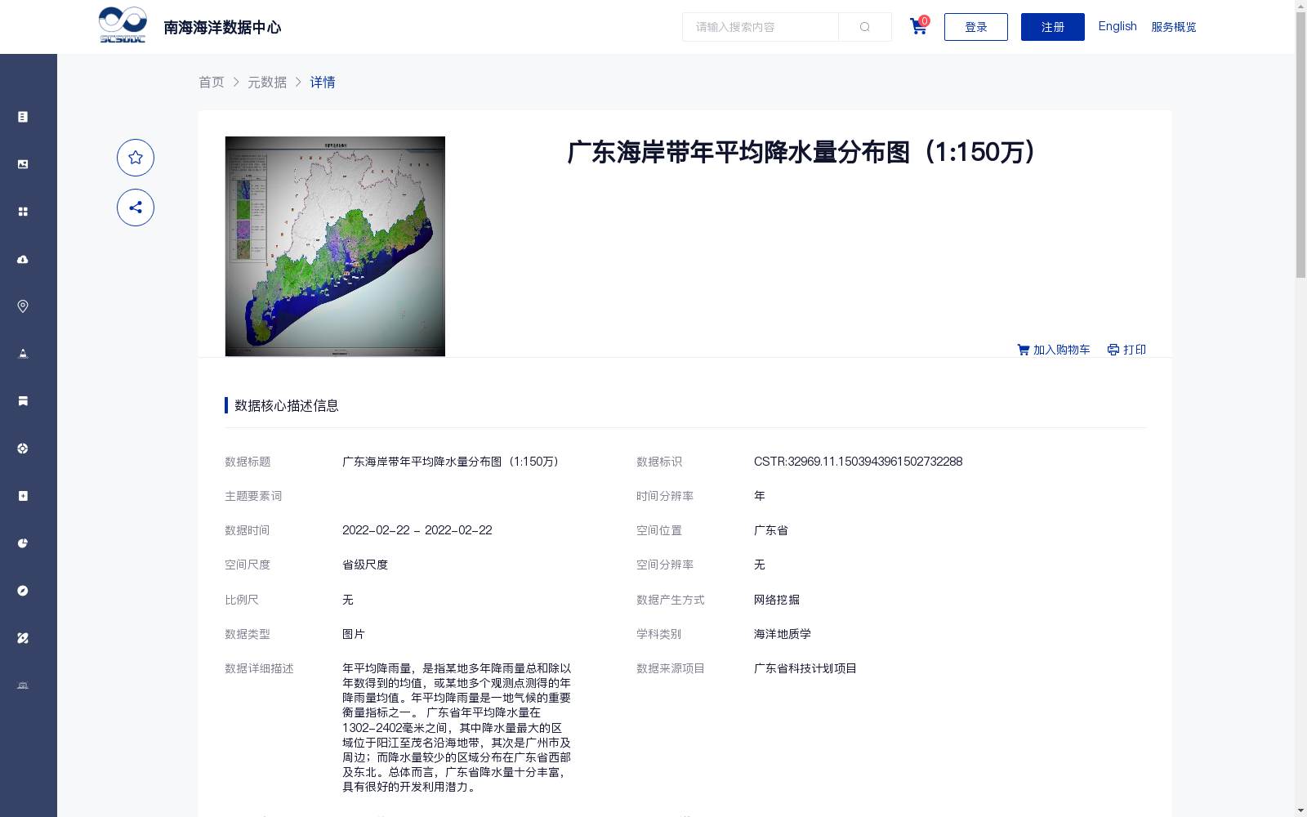Image resolution: width=1307 pixels, height=817 pixels.
Task: Click the vertical scrollbar thumb
Action: pyautogui.click(x=1300, y=145)
